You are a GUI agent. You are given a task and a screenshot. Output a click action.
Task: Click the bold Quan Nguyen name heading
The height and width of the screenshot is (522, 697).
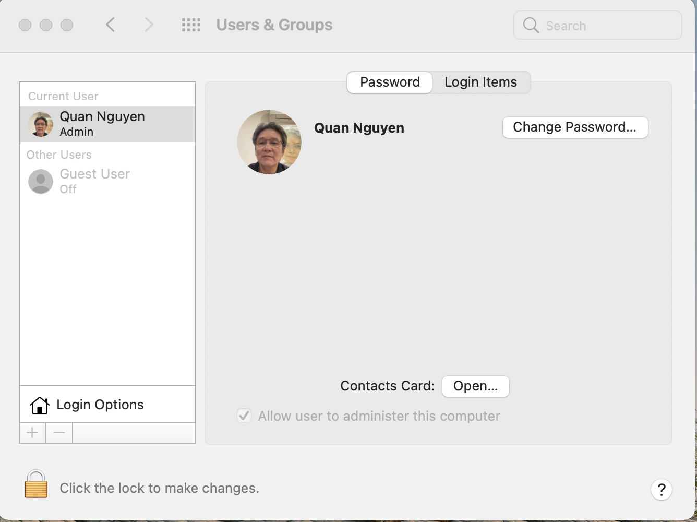[359, 128]
